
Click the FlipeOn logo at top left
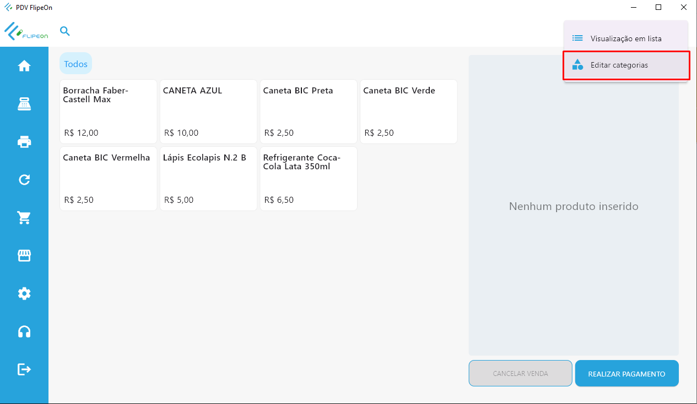pos(26,31)
